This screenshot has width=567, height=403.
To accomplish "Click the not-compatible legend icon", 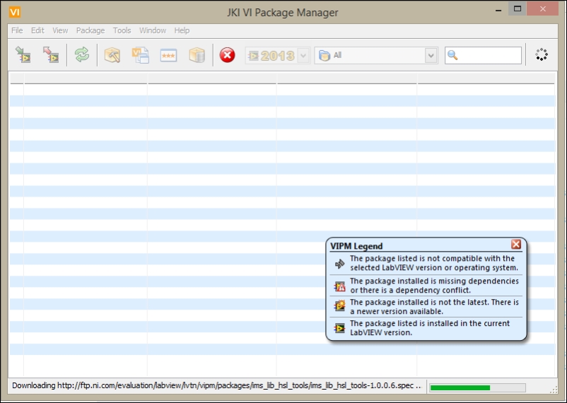I will (x=339, y=263).
